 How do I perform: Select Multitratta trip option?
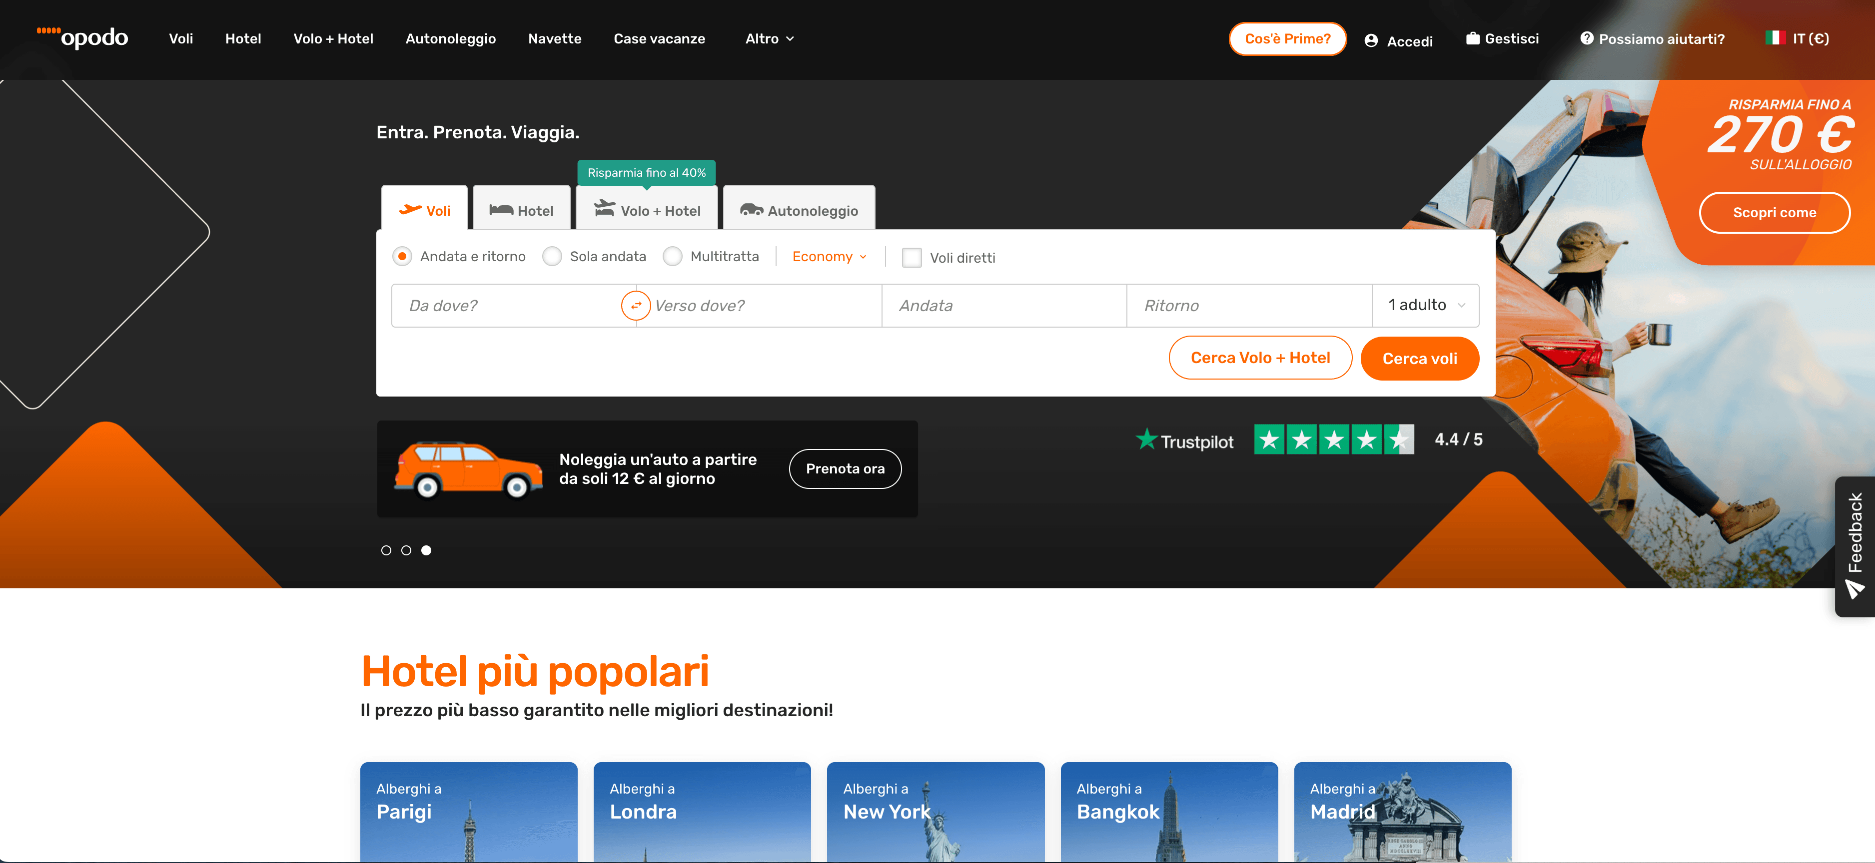(673, 257)
